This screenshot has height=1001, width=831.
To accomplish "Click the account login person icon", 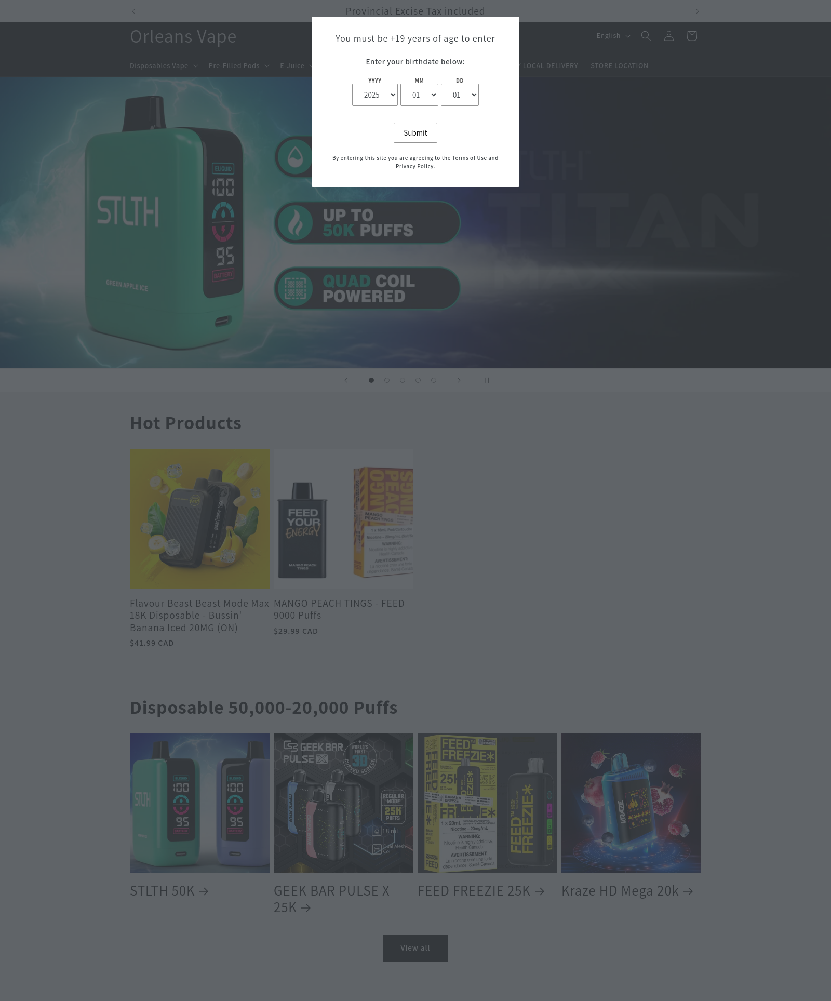I will (669, 36).
